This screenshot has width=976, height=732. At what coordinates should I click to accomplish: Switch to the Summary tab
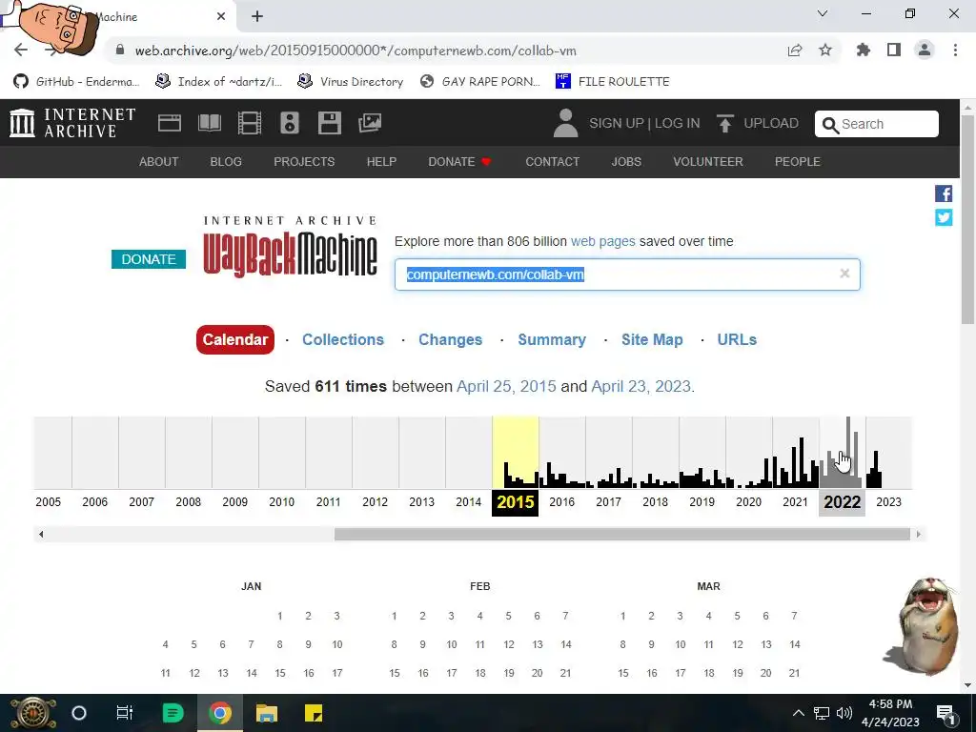coord(552,340)
